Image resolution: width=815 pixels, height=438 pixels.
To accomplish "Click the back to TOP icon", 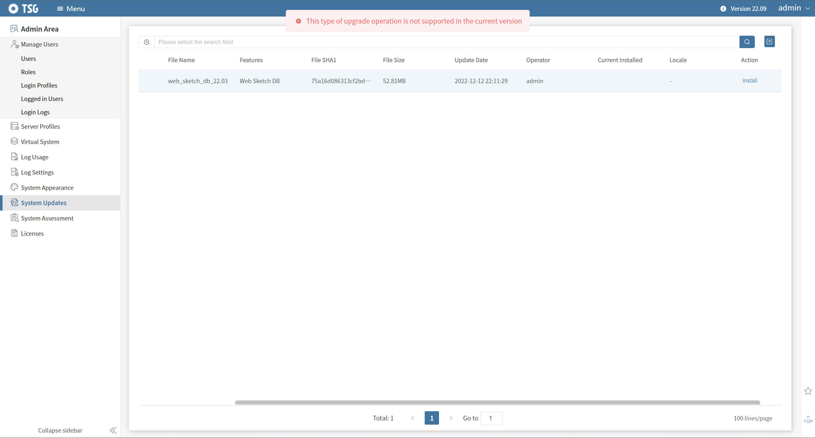I will coord(808,420).
